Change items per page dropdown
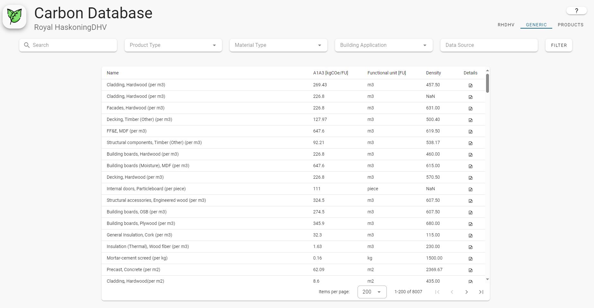The width and height of the screenshot is (594, 308). click(372, 292)
